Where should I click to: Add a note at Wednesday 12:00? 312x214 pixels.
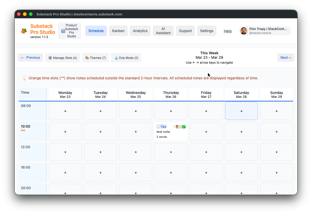pos(136,152)
